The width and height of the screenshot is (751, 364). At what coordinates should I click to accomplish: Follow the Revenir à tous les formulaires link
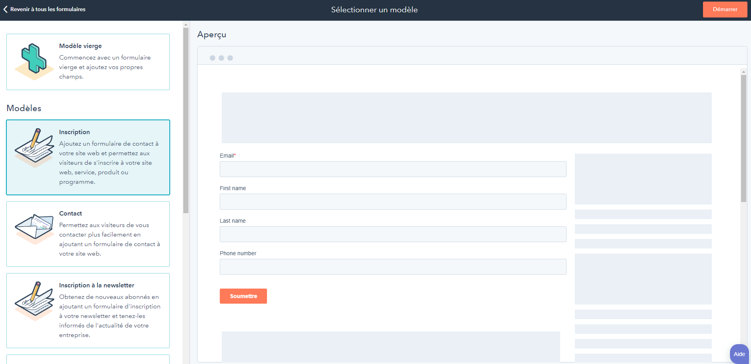(48, 9)
